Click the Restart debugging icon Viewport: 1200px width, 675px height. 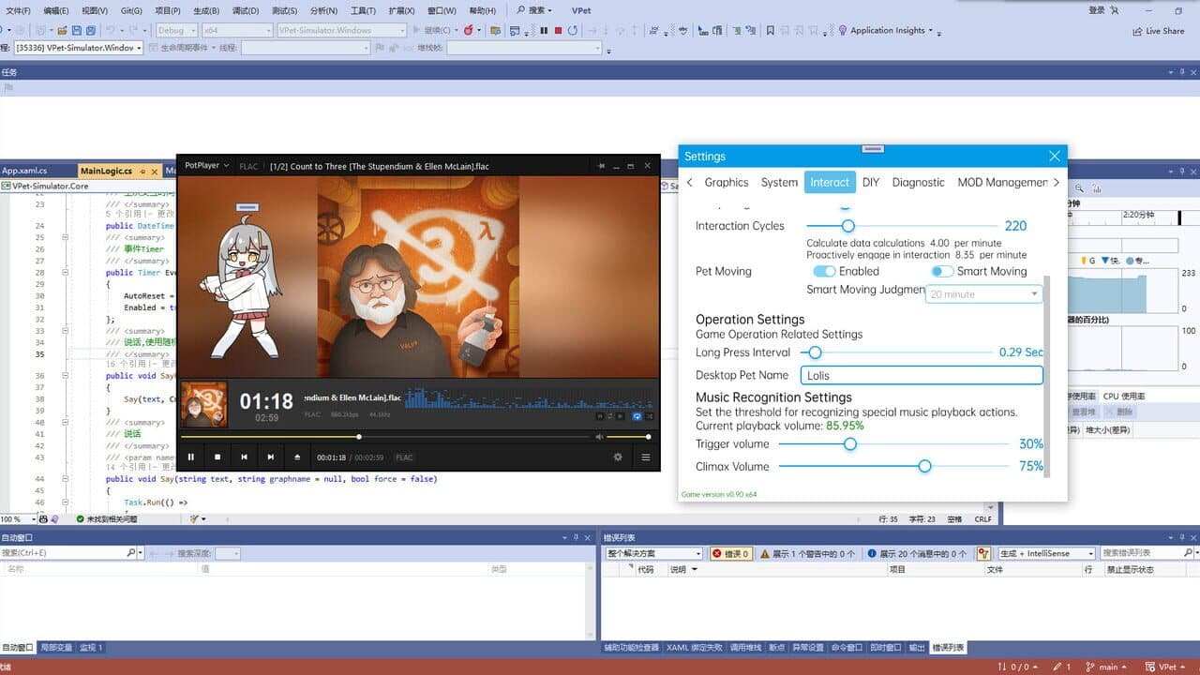point(573,30)
